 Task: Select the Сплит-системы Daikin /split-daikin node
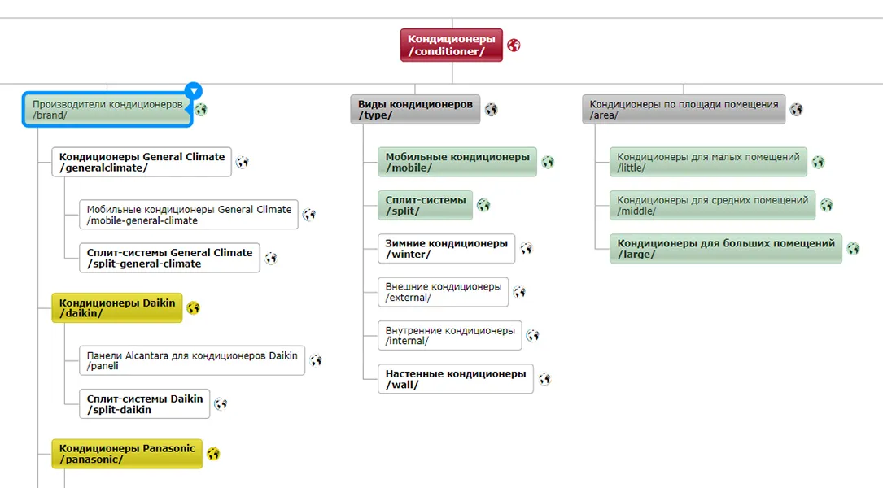tap(145, 404)
